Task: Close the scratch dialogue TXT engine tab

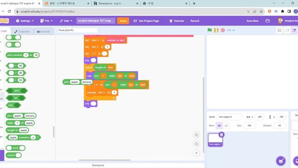Action: tap(39, 3)
